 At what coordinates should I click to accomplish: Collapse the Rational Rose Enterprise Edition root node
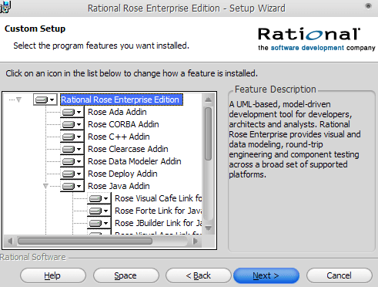18,100
